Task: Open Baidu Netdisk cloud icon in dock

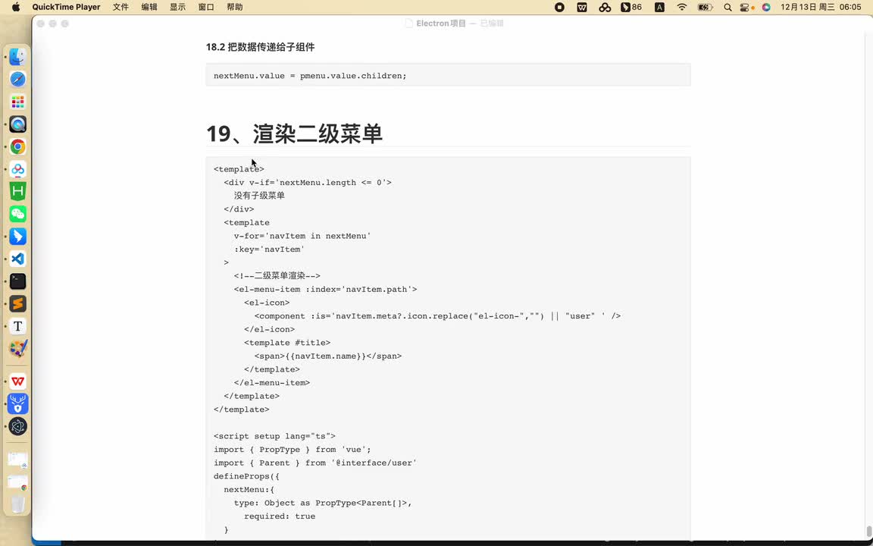Action: 18,169
